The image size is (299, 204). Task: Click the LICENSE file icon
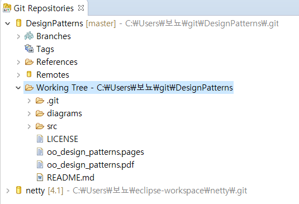click(x=40, y=139)
